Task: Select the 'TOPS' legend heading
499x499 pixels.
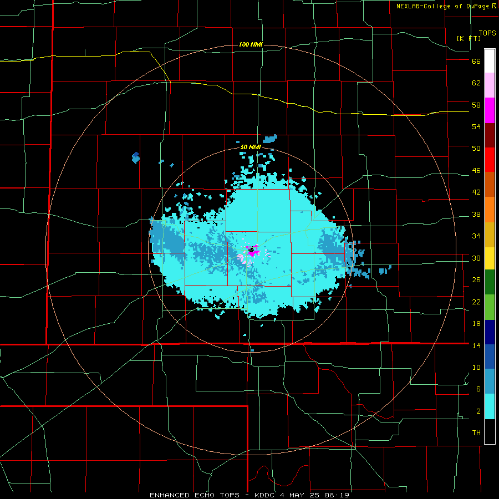Action: pyautogui.click(x=487, y=33)
